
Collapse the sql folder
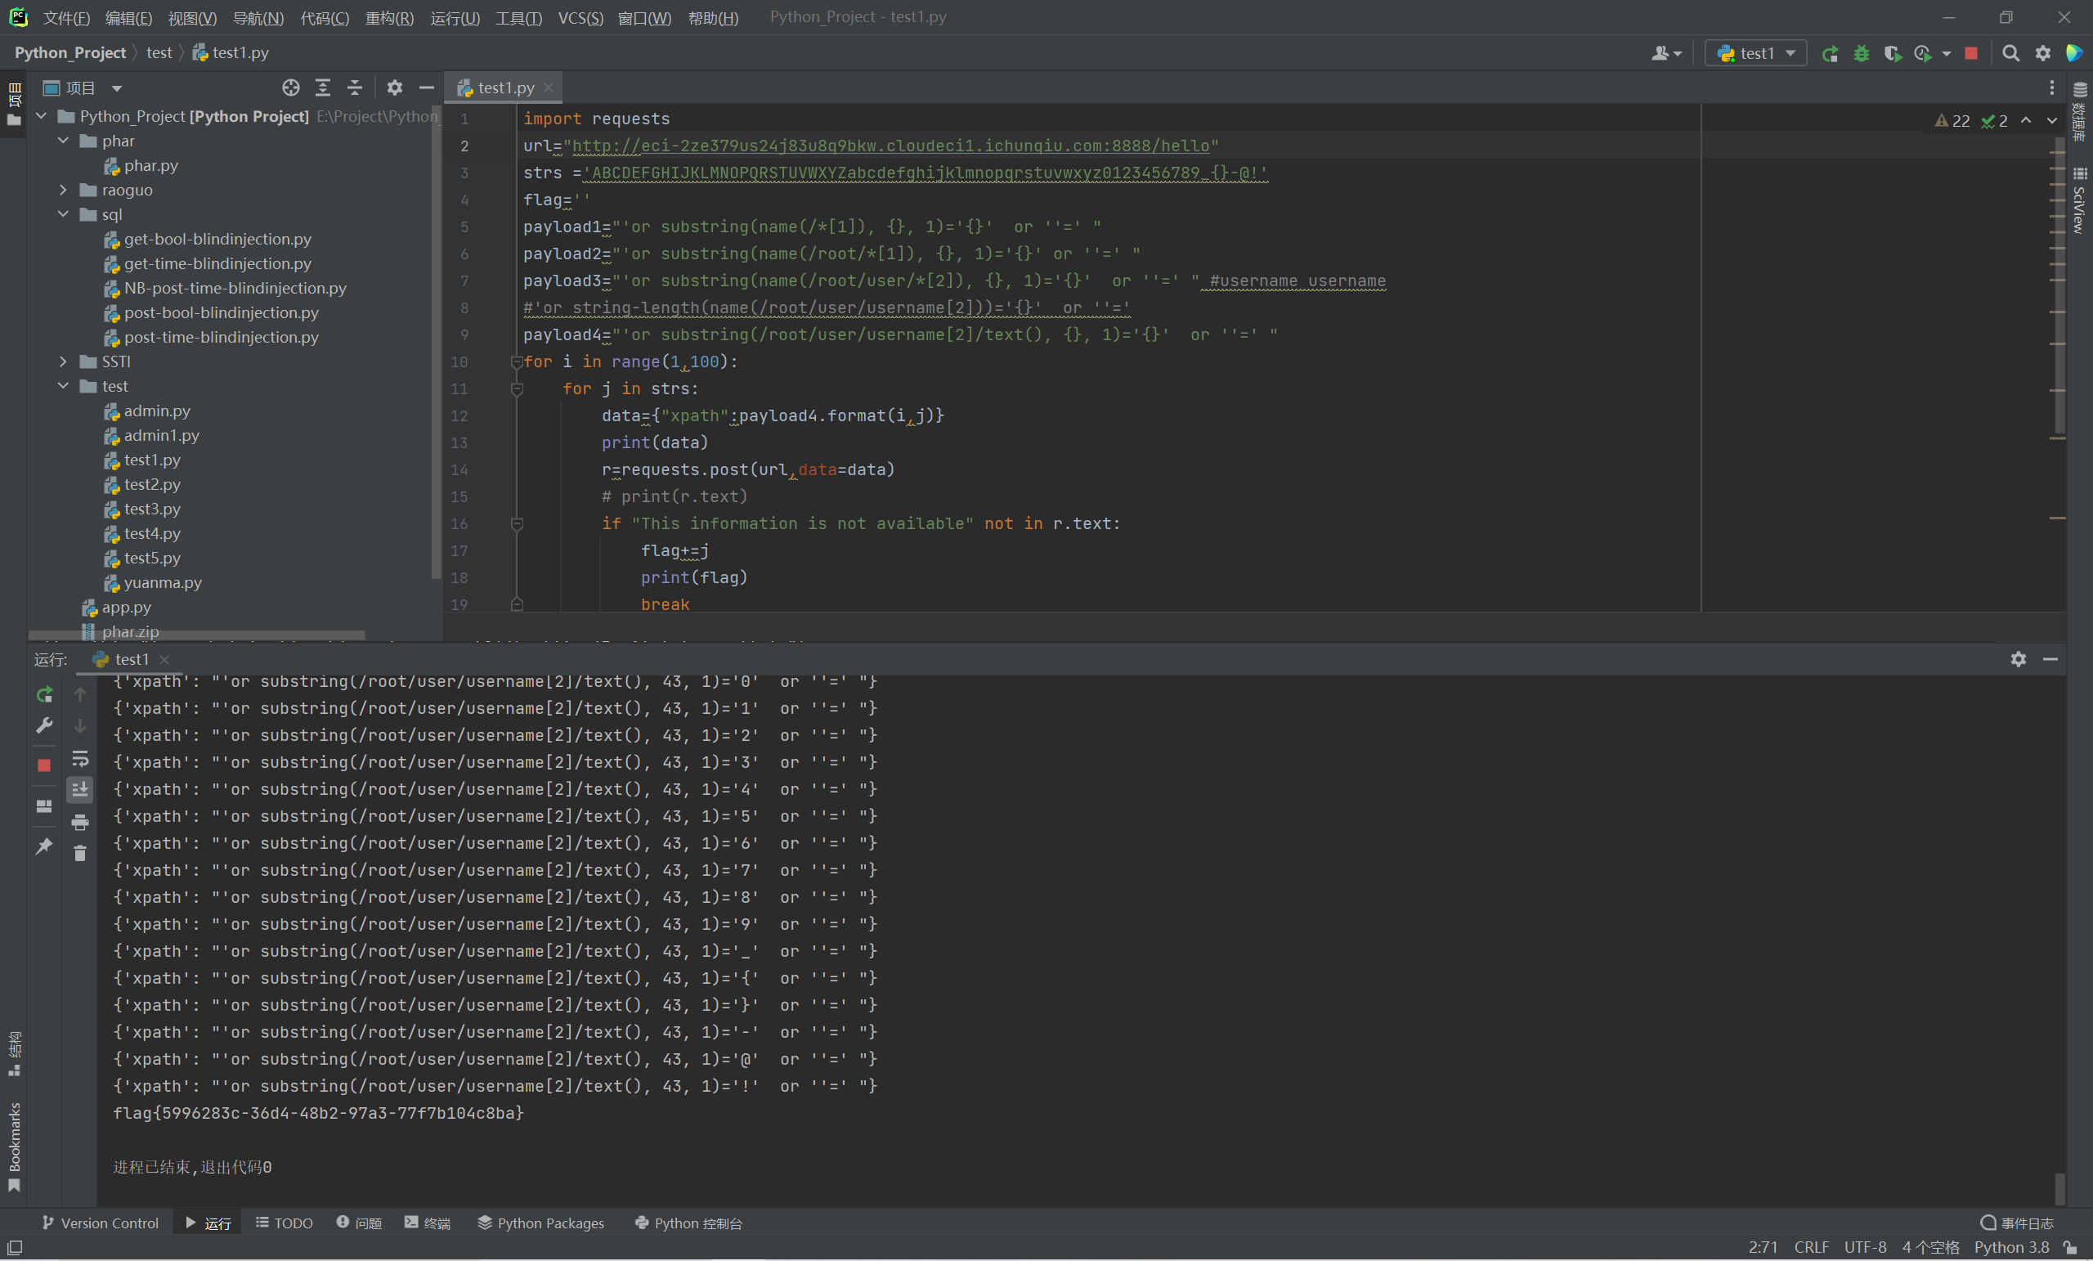point(64,214)
